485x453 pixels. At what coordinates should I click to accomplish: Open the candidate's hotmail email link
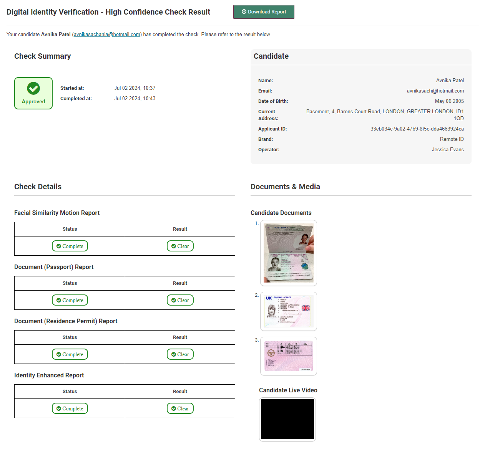point(107,35)
